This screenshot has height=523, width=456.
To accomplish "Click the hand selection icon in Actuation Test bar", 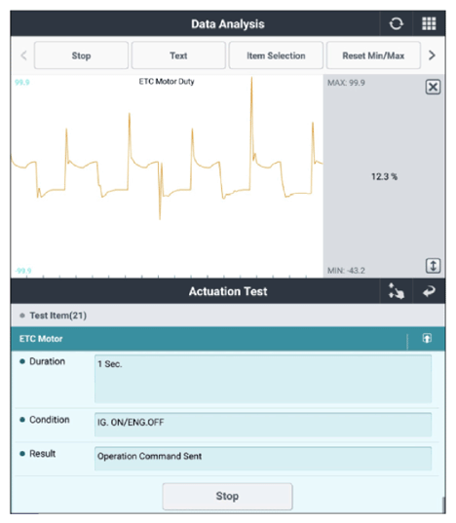I will coord(396,291).
